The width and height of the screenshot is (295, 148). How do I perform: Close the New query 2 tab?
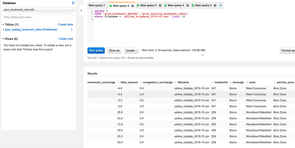[132, 6]
